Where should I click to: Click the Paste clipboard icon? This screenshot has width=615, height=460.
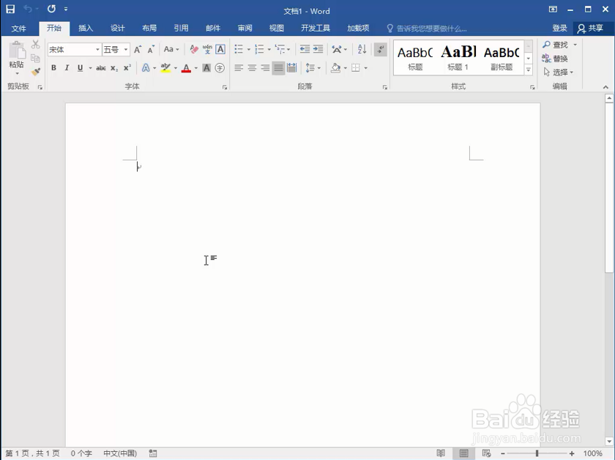[16, 51]
